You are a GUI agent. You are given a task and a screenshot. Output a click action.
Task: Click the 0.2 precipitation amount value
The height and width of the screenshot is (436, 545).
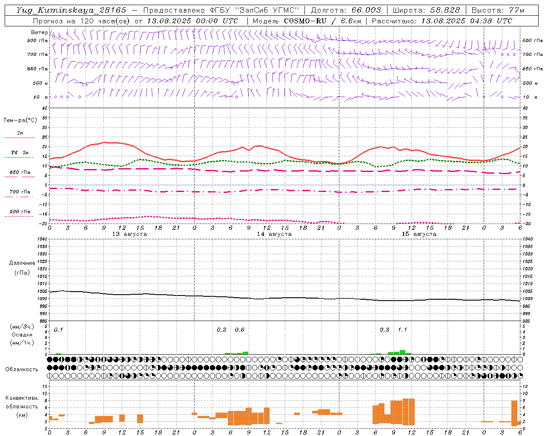(221, 330)
